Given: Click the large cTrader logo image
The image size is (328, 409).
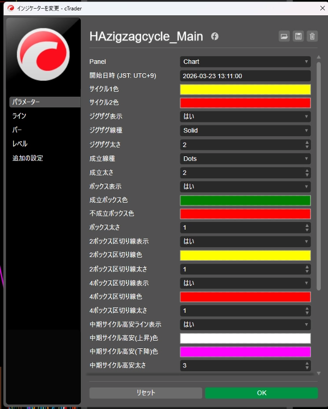Looking at the screenshot, I should tap(43, 54).
